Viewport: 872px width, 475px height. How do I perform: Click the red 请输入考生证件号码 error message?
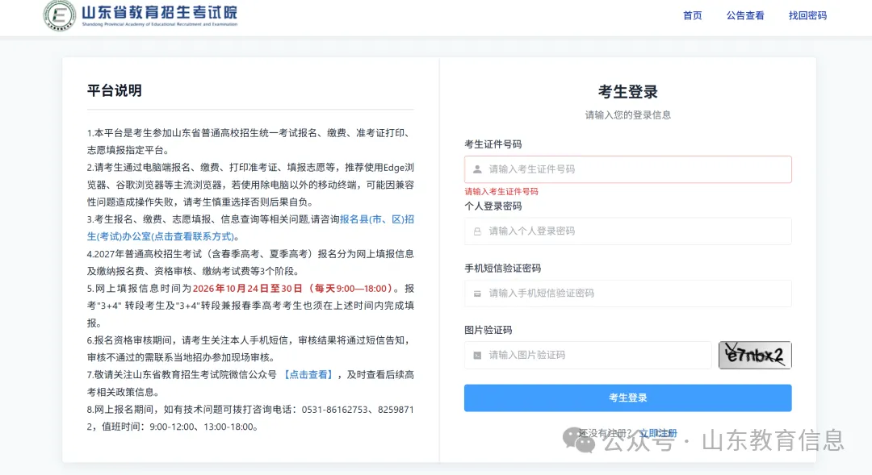coord(501,192)
